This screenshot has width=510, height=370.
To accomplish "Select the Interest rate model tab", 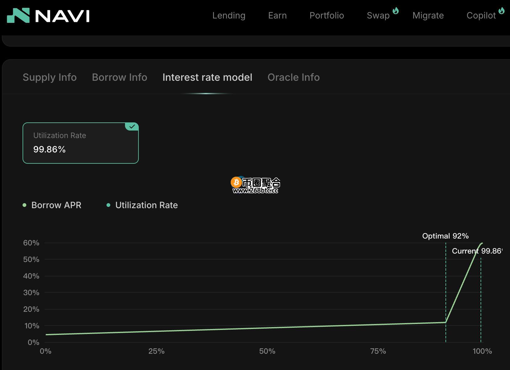I will (207, 77).
